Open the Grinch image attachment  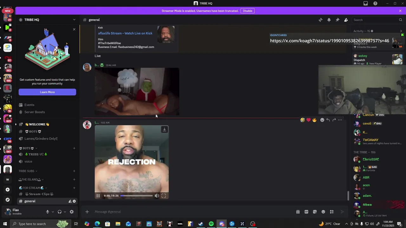pyautogui.click(x=137, y=92)
